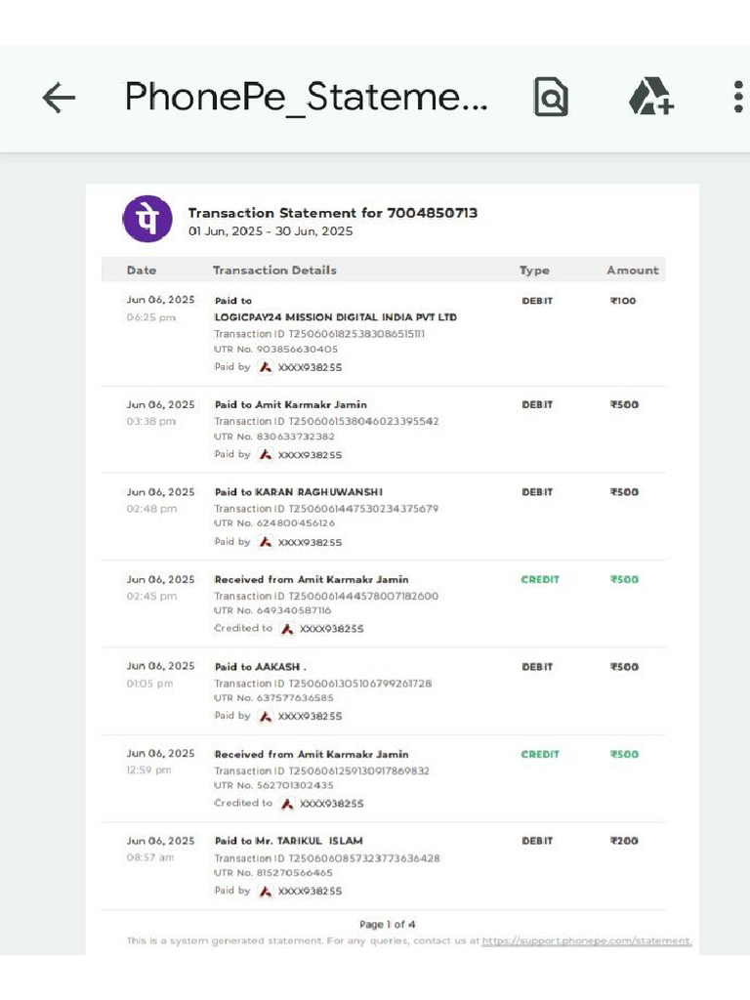Click Axis bank icon in LOGICPAY24 transaction
Screen dimensions: 750x1000
[x=265, y=367]
